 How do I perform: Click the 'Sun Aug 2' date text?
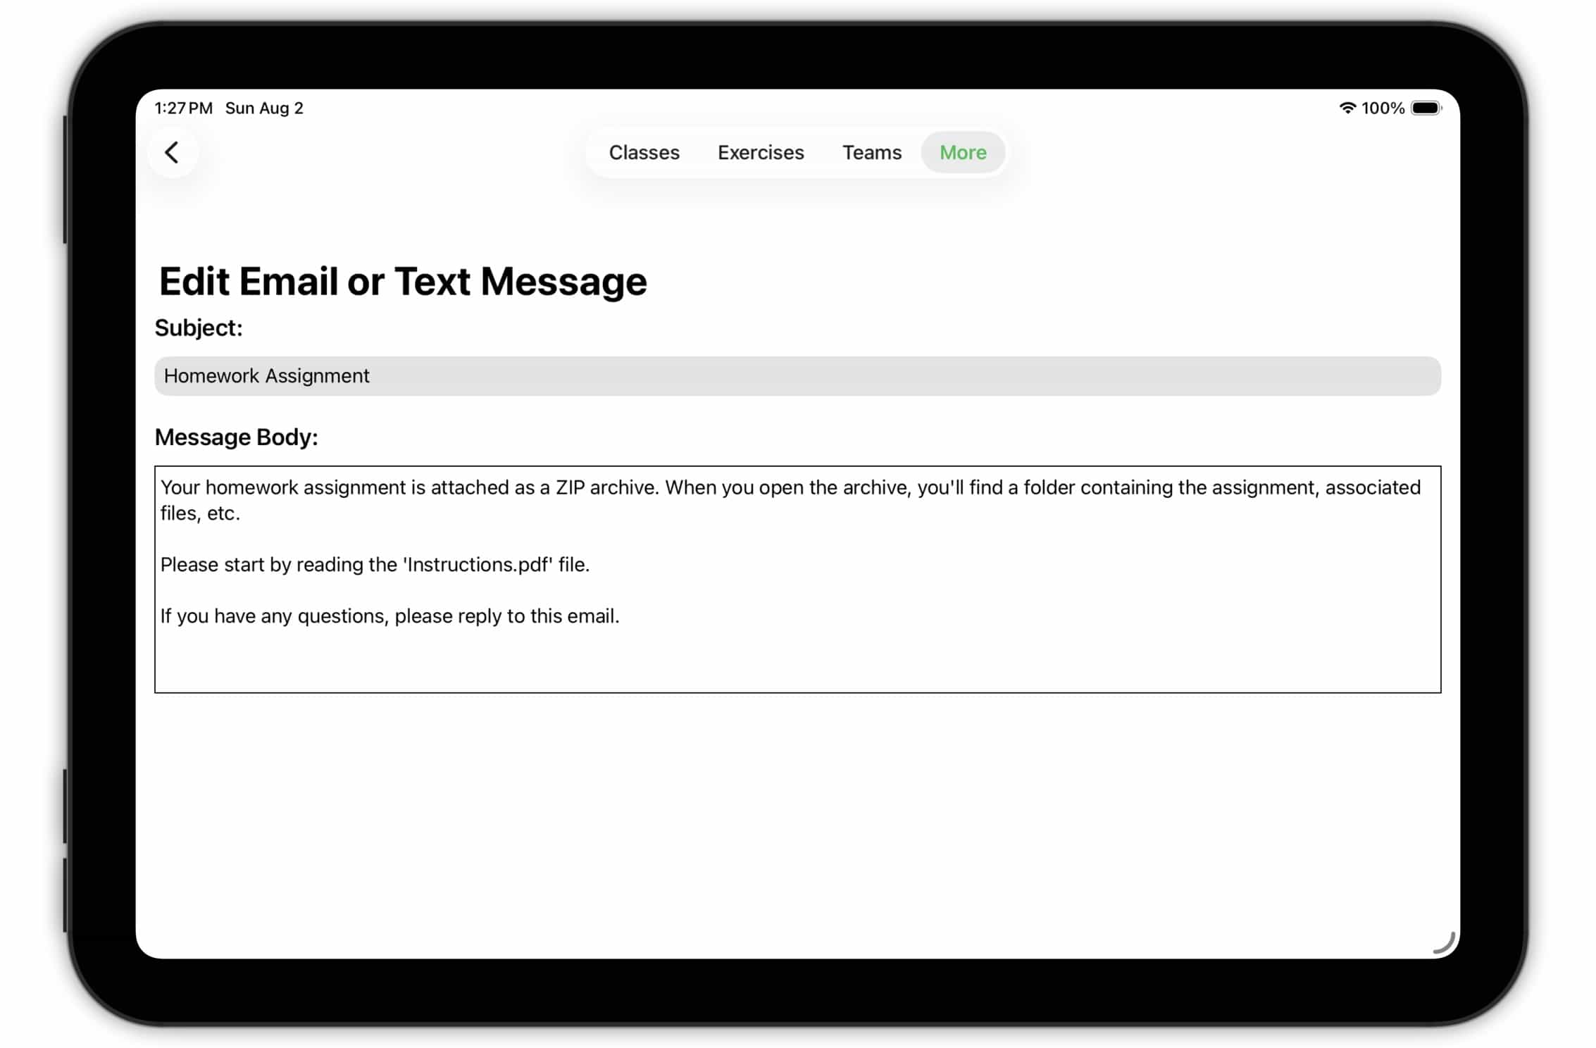(264, 108)
